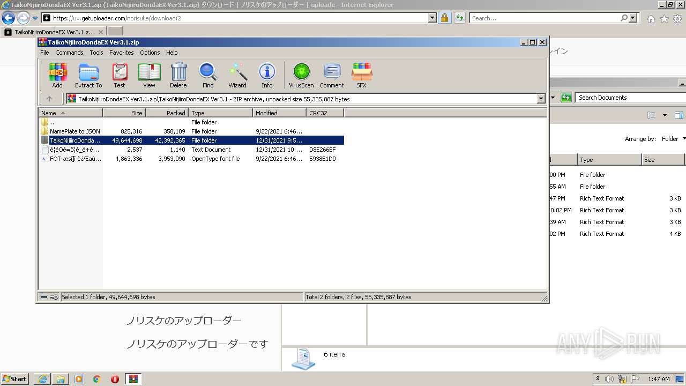Screen dimensions: 686x386
Task: Open the Comment tool
Action: [x=332, y=76]
